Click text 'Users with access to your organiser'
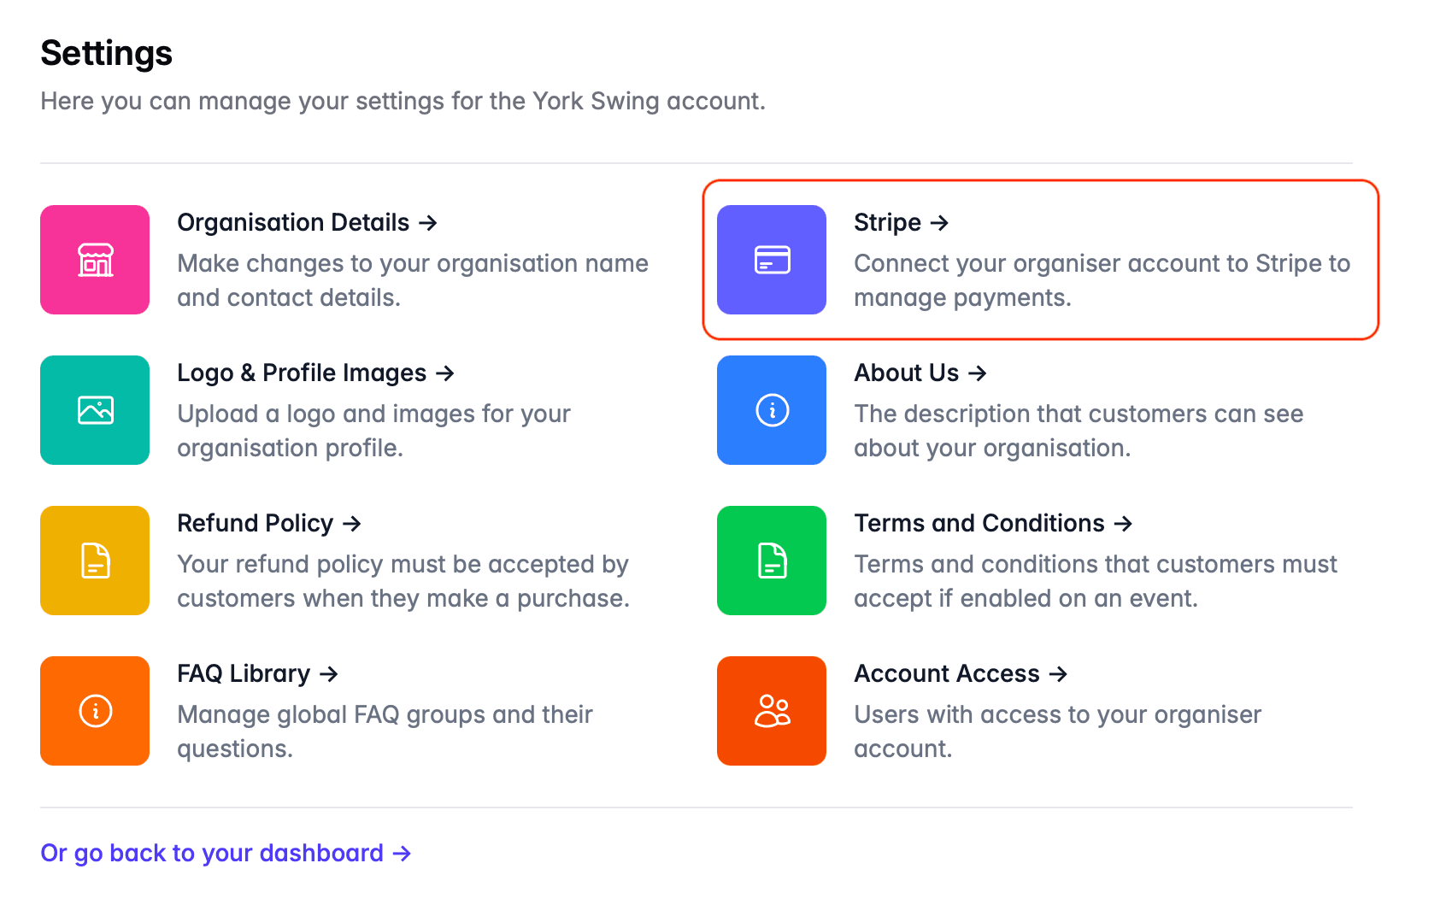 1057,714
